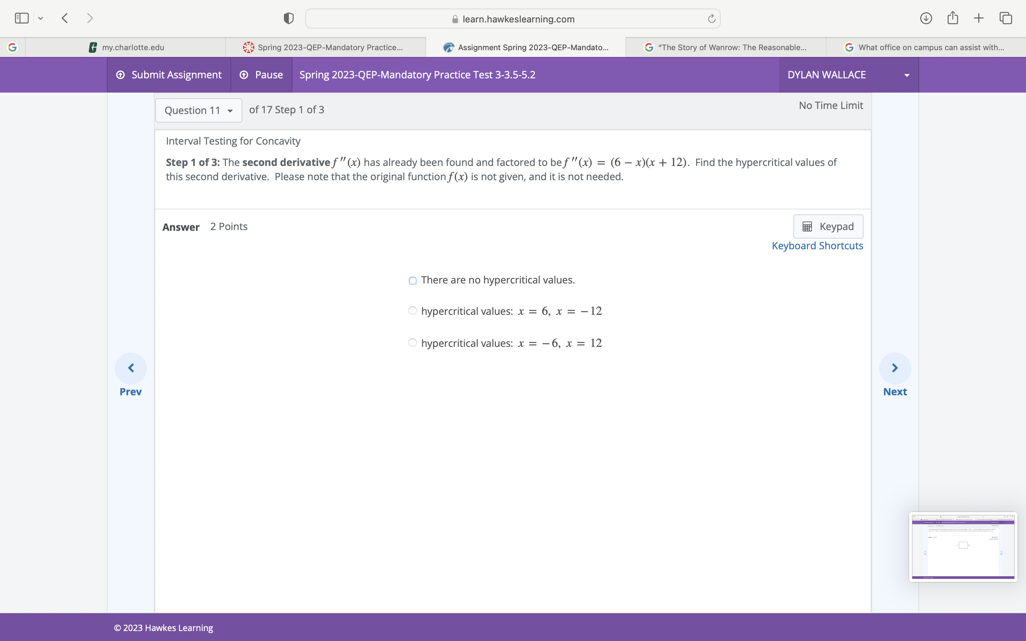Select 'There are no hypercritical values' option

413,280
